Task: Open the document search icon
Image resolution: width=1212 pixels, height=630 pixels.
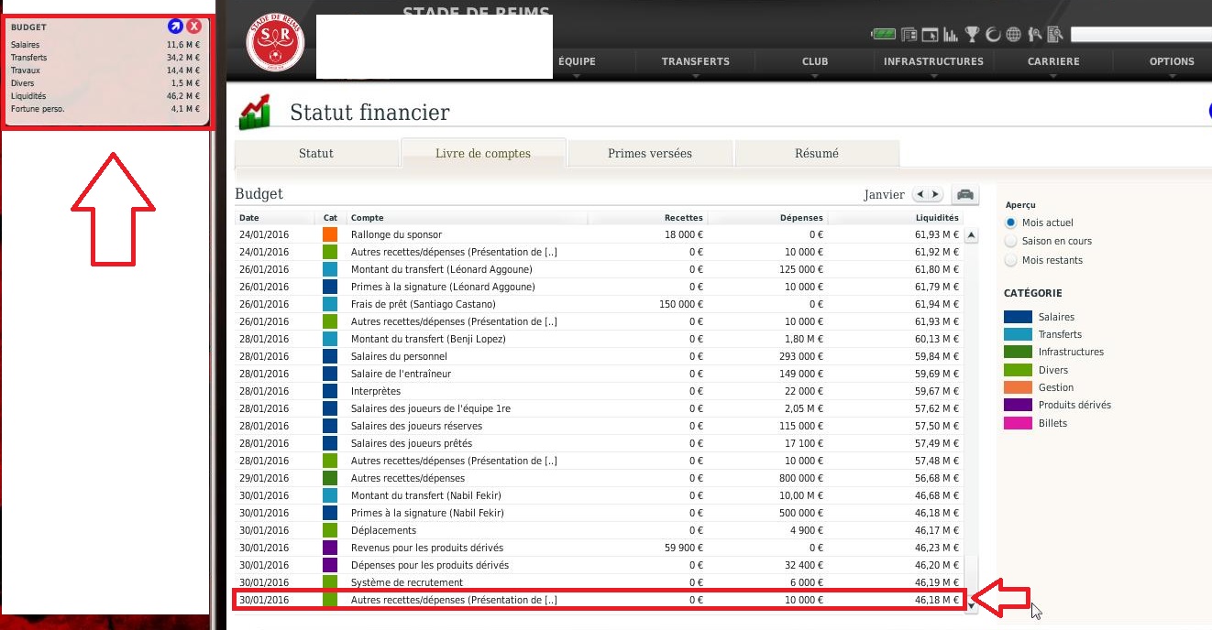Action: tap(1055, 35)
